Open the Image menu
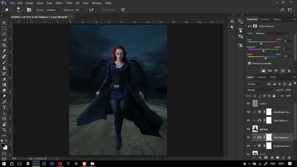Image resolution: width=297 pixels, height=167 pixels. (x=29, y=3)
